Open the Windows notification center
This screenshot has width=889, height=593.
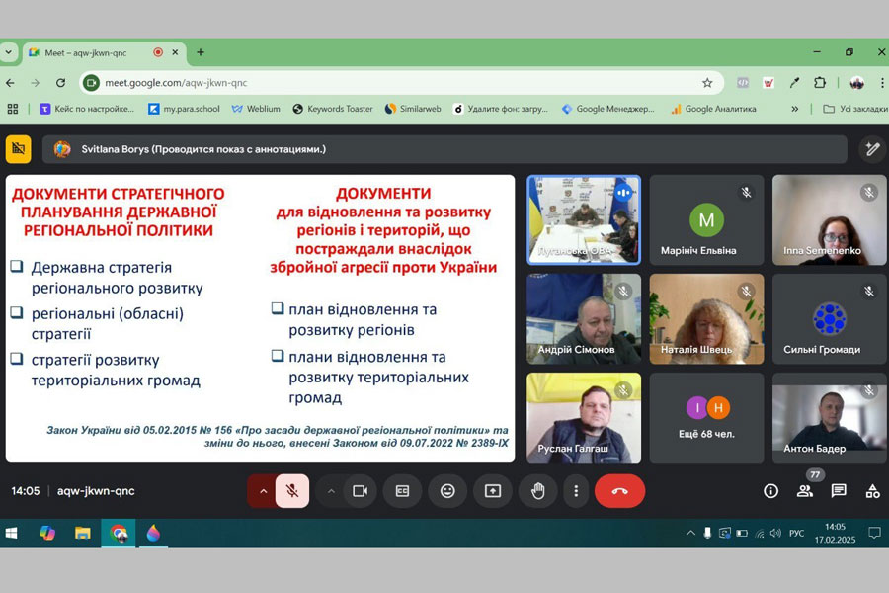[x=875, y=533]
